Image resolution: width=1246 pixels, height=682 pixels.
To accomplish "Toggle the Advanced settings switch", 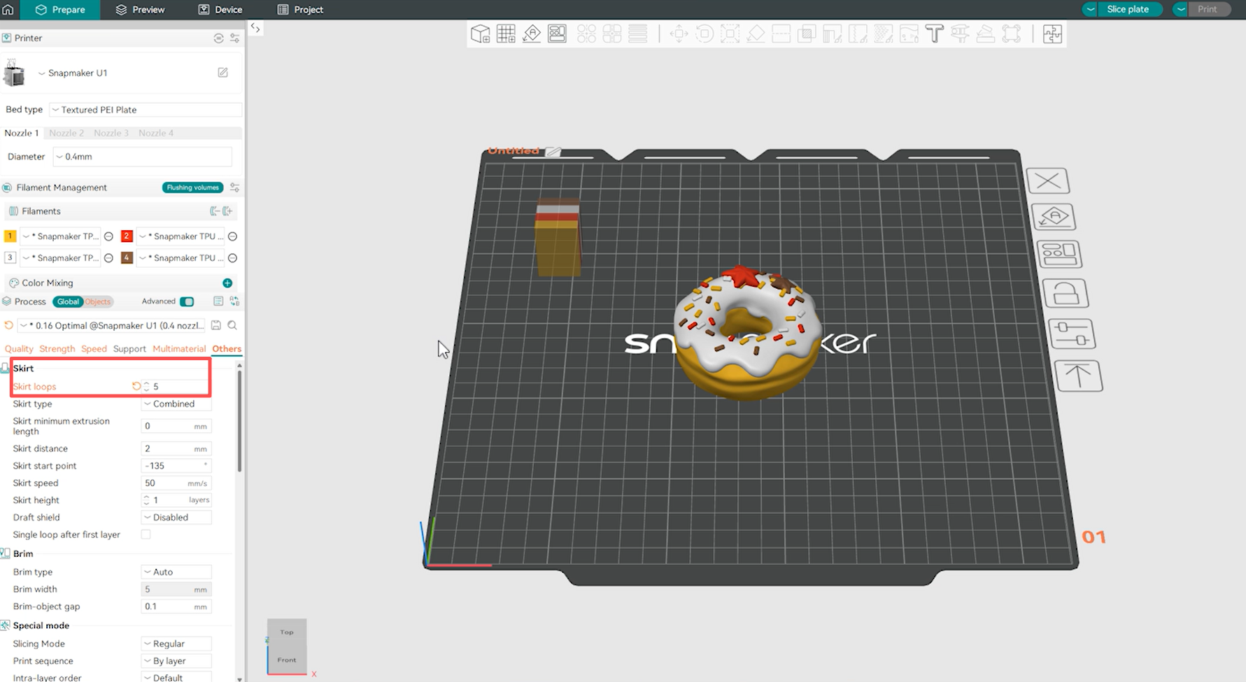I will point(187,301).
